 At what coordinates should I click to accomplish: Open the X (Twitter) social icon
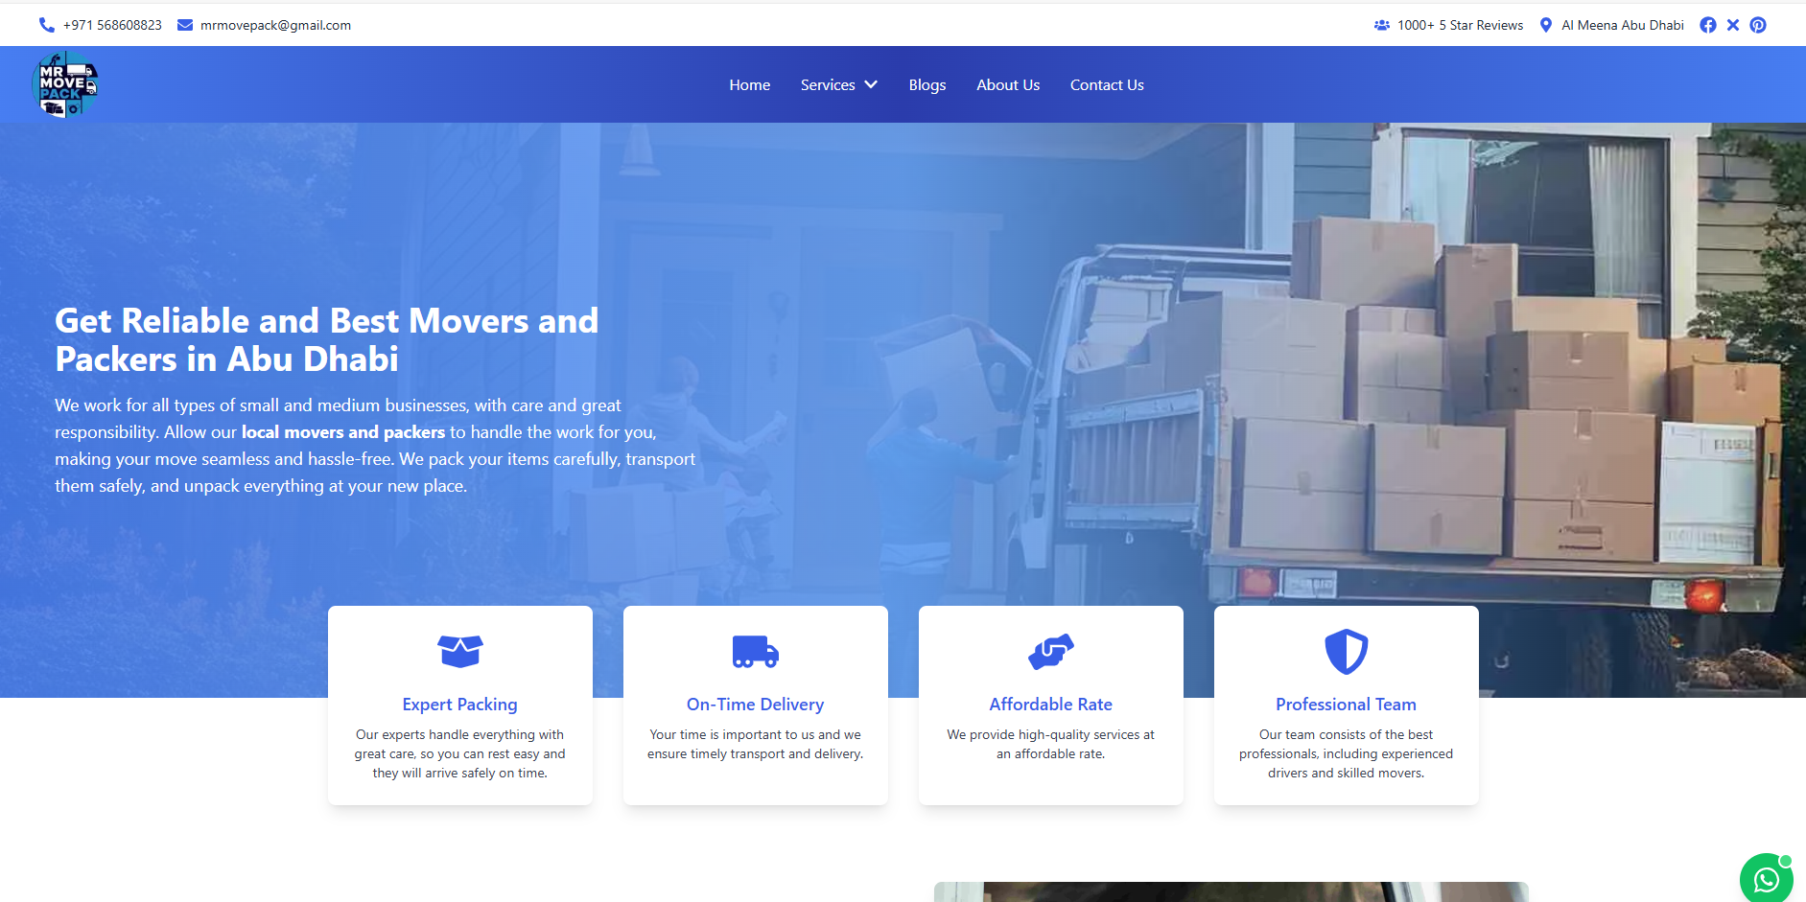pos(1732,25)
